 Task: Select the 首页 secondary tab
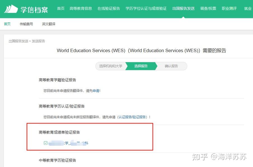(x=7, y=24)
